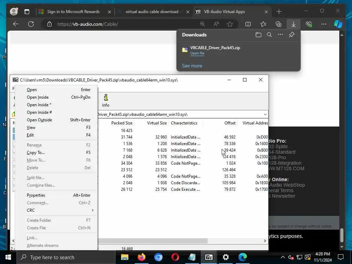Click the Packed Size column header
Image resolution: width=352 pixels, height=264 pixels.
click(122, 123)
